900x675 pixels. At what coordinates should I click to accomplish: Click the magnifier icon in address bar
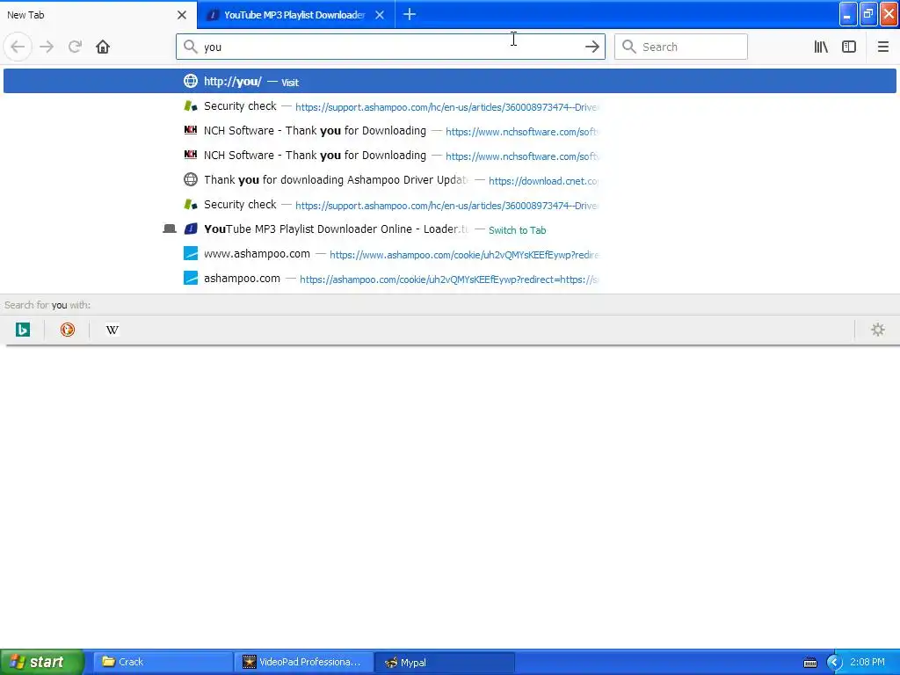(190, 47)
